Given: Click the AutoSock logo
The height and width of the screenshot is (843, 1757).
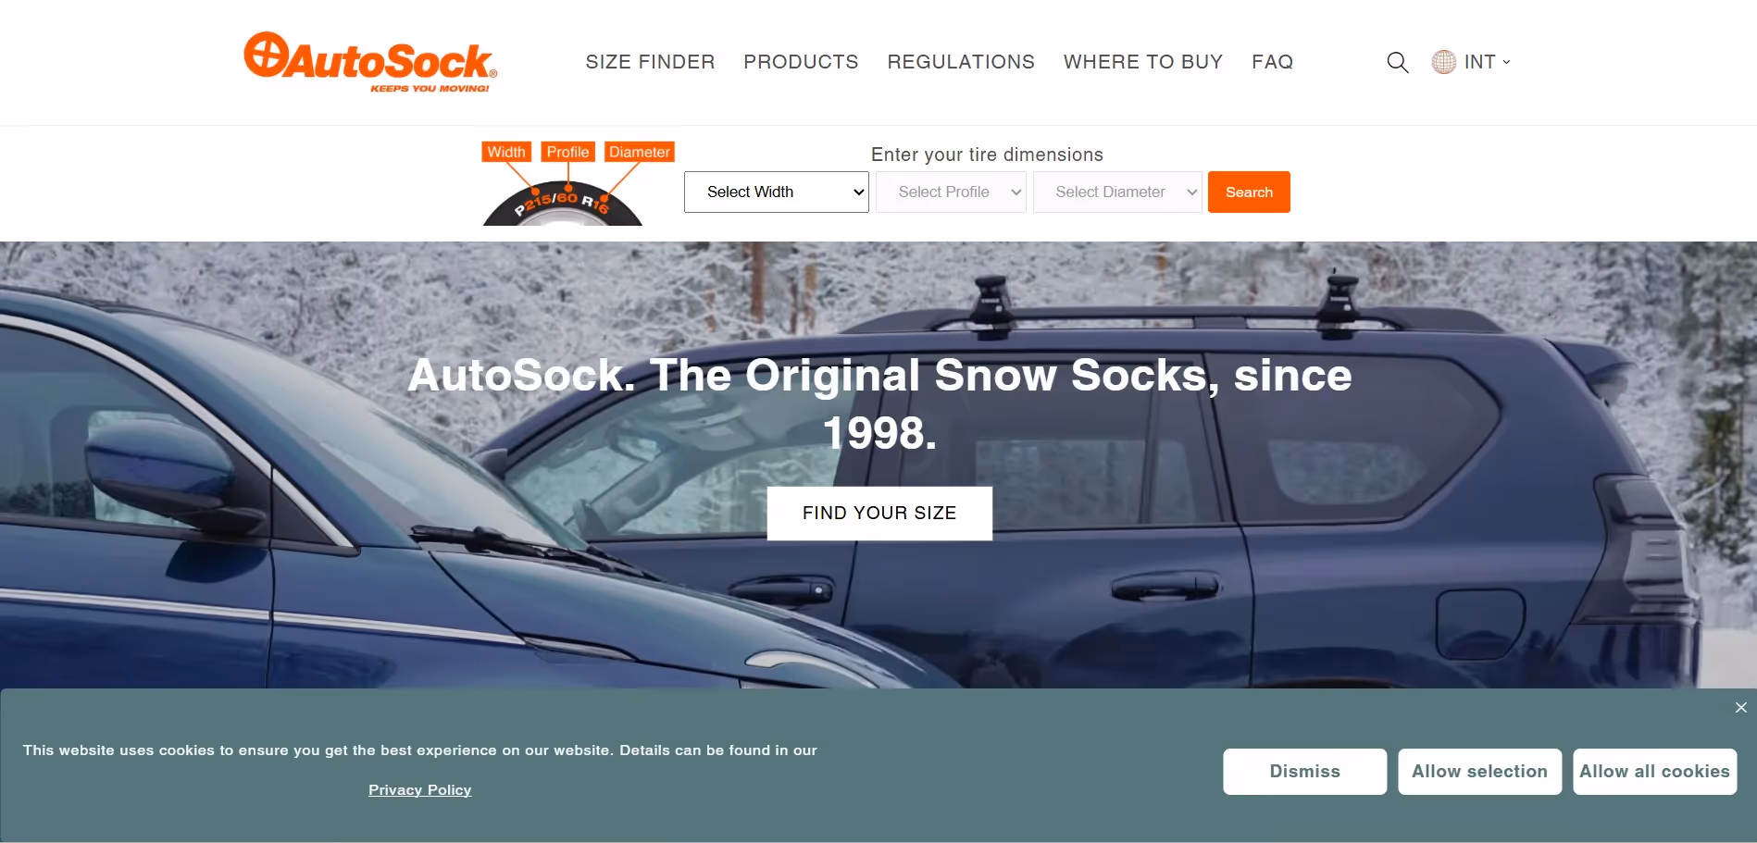Looking at the screenshot, I should click(370, 62).
